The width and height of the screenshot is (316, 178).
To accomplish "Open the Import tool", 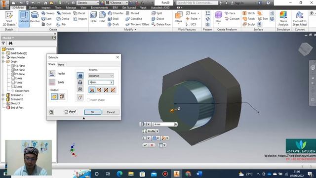I will 80,19.
